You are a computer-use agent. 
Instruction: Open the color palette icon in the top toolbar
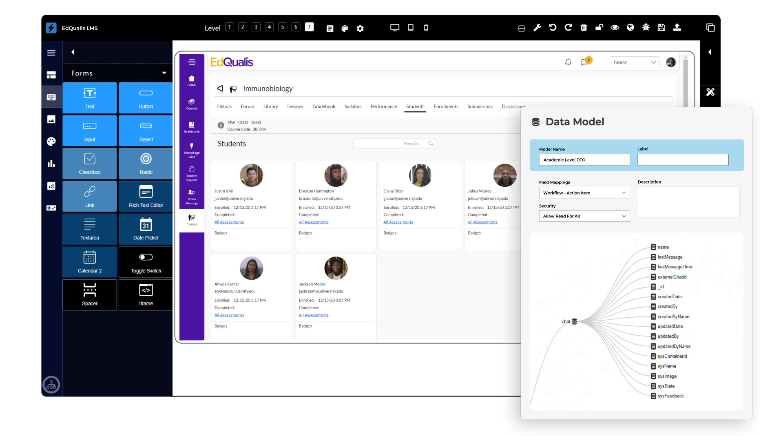[345, 29]
